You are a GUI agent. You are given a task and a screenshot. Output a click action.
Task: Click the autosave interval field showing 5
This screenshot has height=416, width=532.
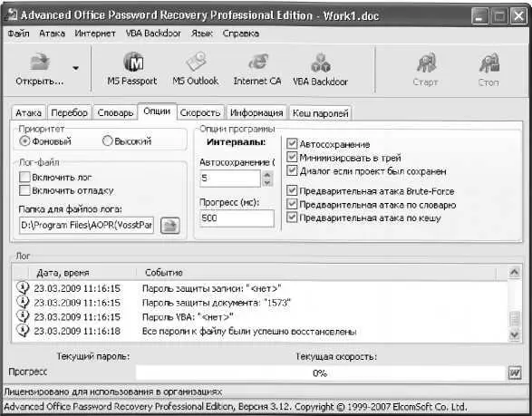coord(230,179)
